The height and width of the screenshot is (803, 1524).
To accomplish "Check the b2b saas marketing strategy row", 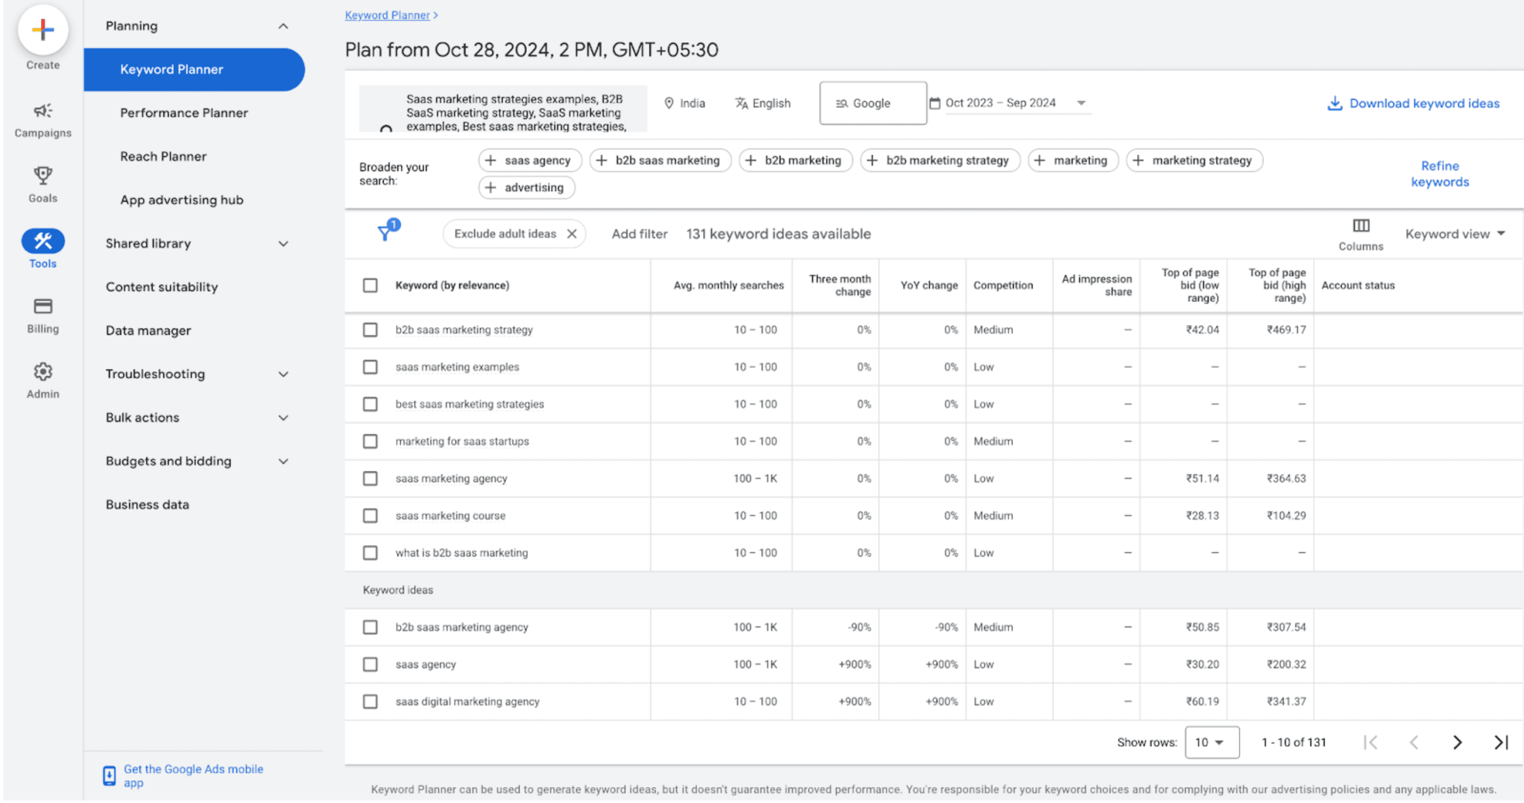I will point(370,330).
